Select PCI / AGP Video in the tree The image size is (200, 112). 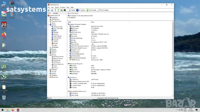(x=57, y=29)
